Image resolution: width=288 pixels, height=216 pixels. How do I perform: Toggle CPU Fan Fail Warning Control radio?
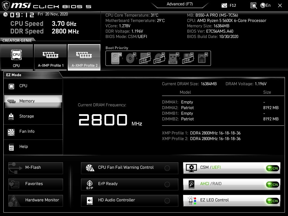[x=167, y=168]
